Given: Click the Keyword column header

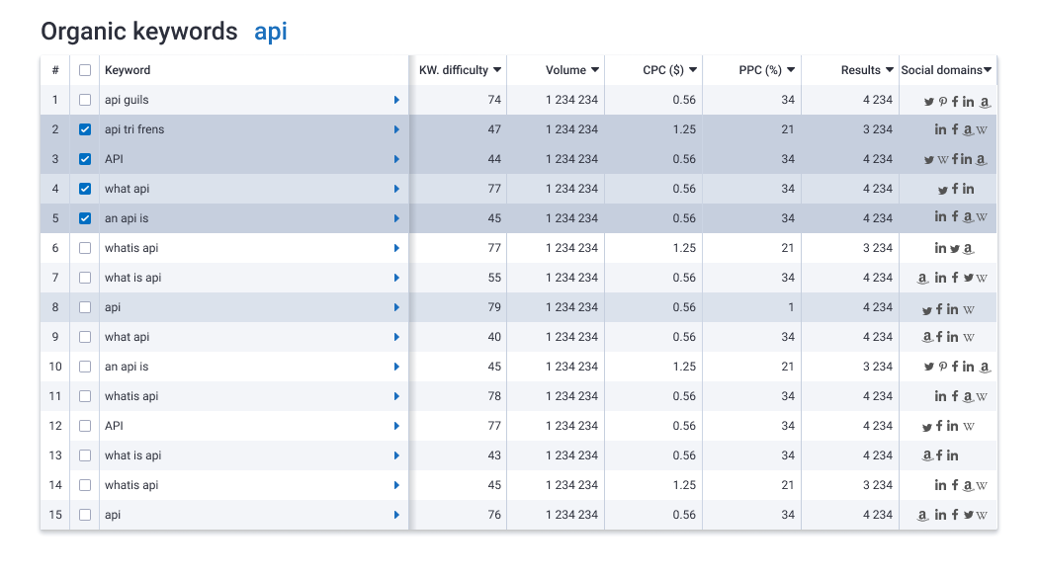Looking at the screenshot, I should (x=128, y=70).
